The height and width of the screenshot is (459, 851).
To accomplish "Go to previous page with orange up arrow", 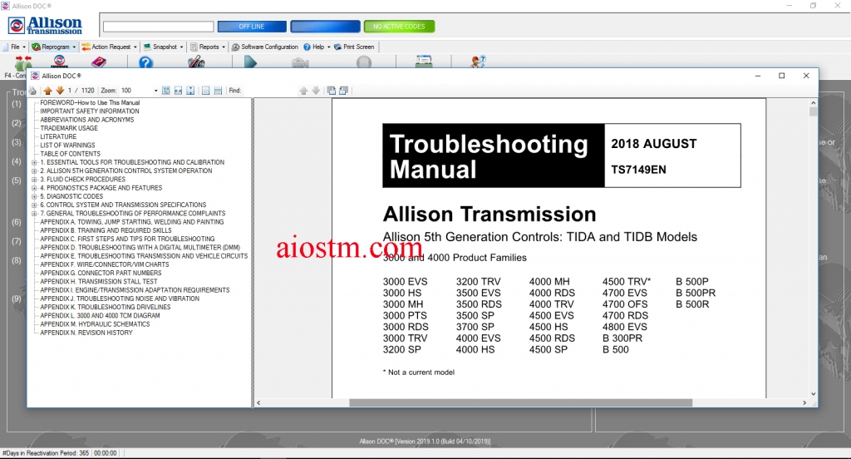I will click(x=47, y=91).
